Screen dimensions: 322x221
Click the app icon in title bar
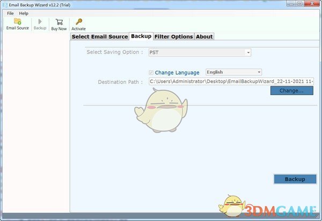(5, 5)
